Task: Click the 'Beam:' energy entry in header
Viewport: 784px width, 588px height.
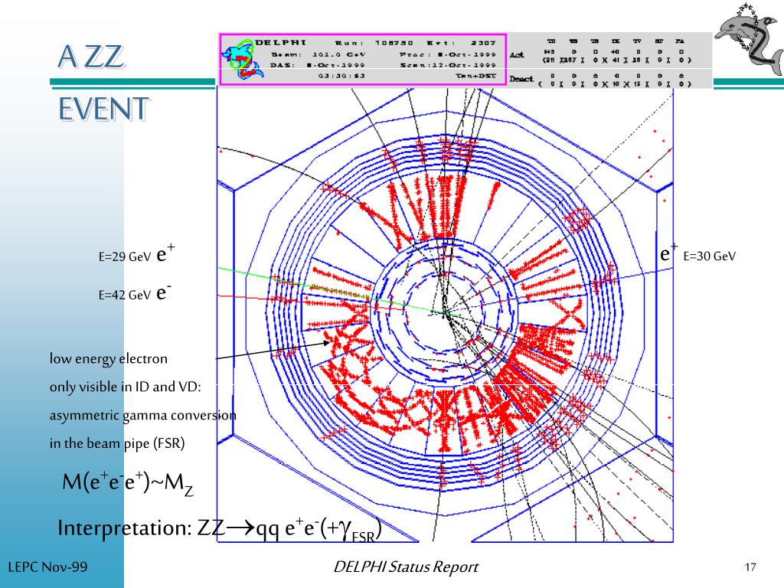Action: [318, 54]
